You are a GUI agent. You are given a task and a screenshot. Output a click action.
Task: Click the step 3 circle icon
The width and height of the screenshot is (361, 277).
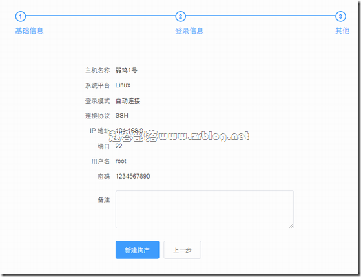[340, 16]
